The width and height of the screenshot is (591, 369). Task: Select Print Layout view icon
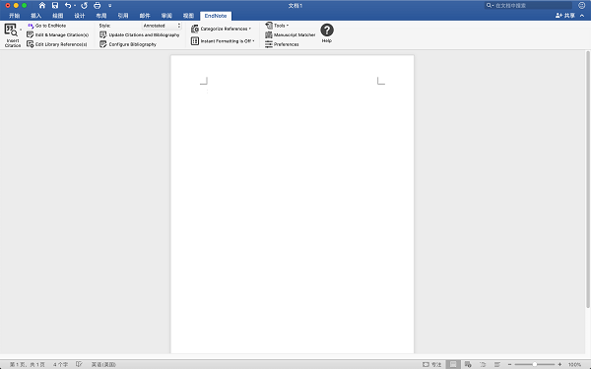click(453, 364)
